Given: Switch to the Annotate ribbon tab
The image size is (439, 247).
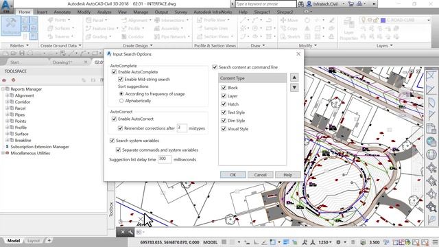Looking at the screenshot, I should (62, 12).
